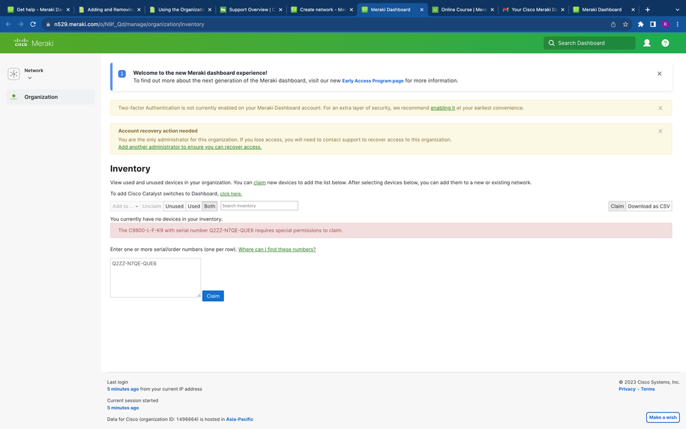
Task: Open the user account icon in Meraki header
Action: pos(647,43)
